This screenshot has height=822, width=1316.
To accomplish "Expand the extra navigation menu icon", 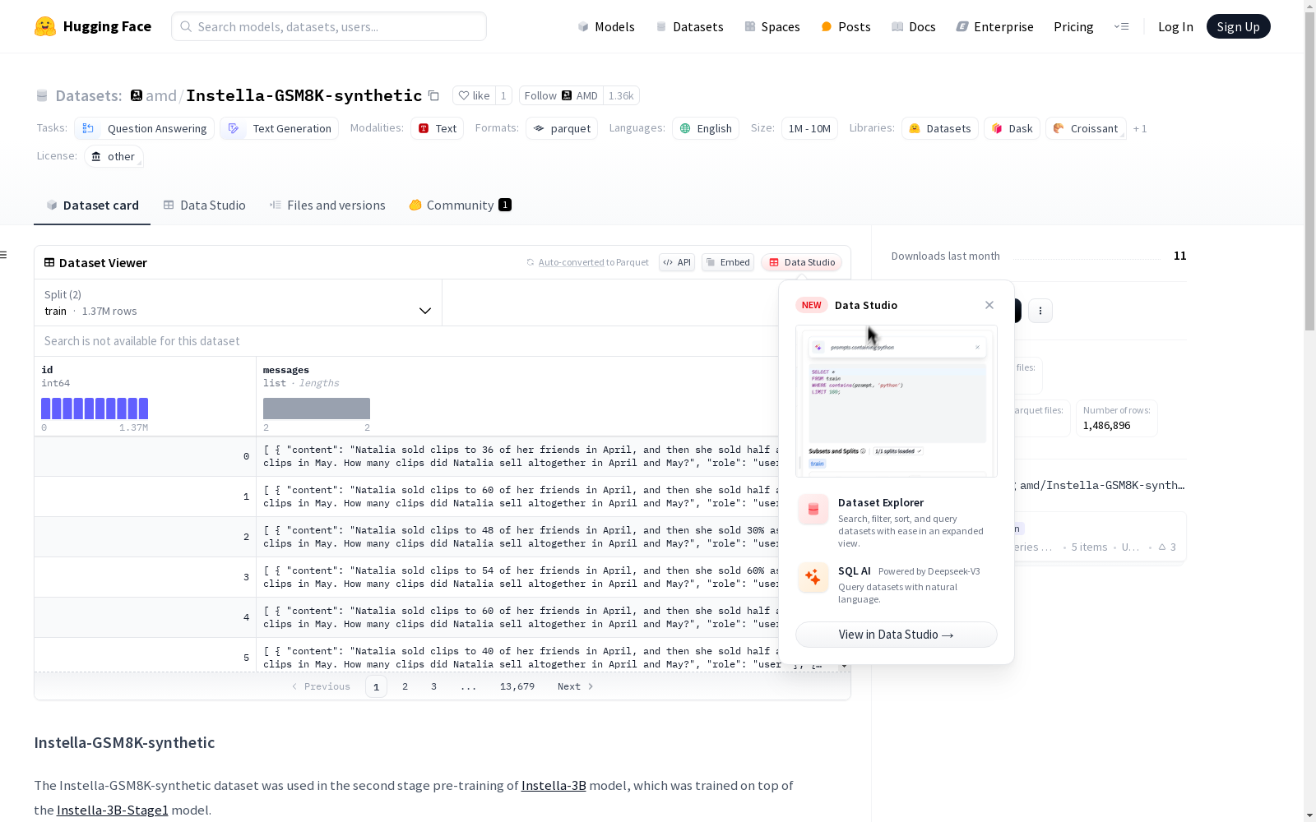I will pos(1121,26).
